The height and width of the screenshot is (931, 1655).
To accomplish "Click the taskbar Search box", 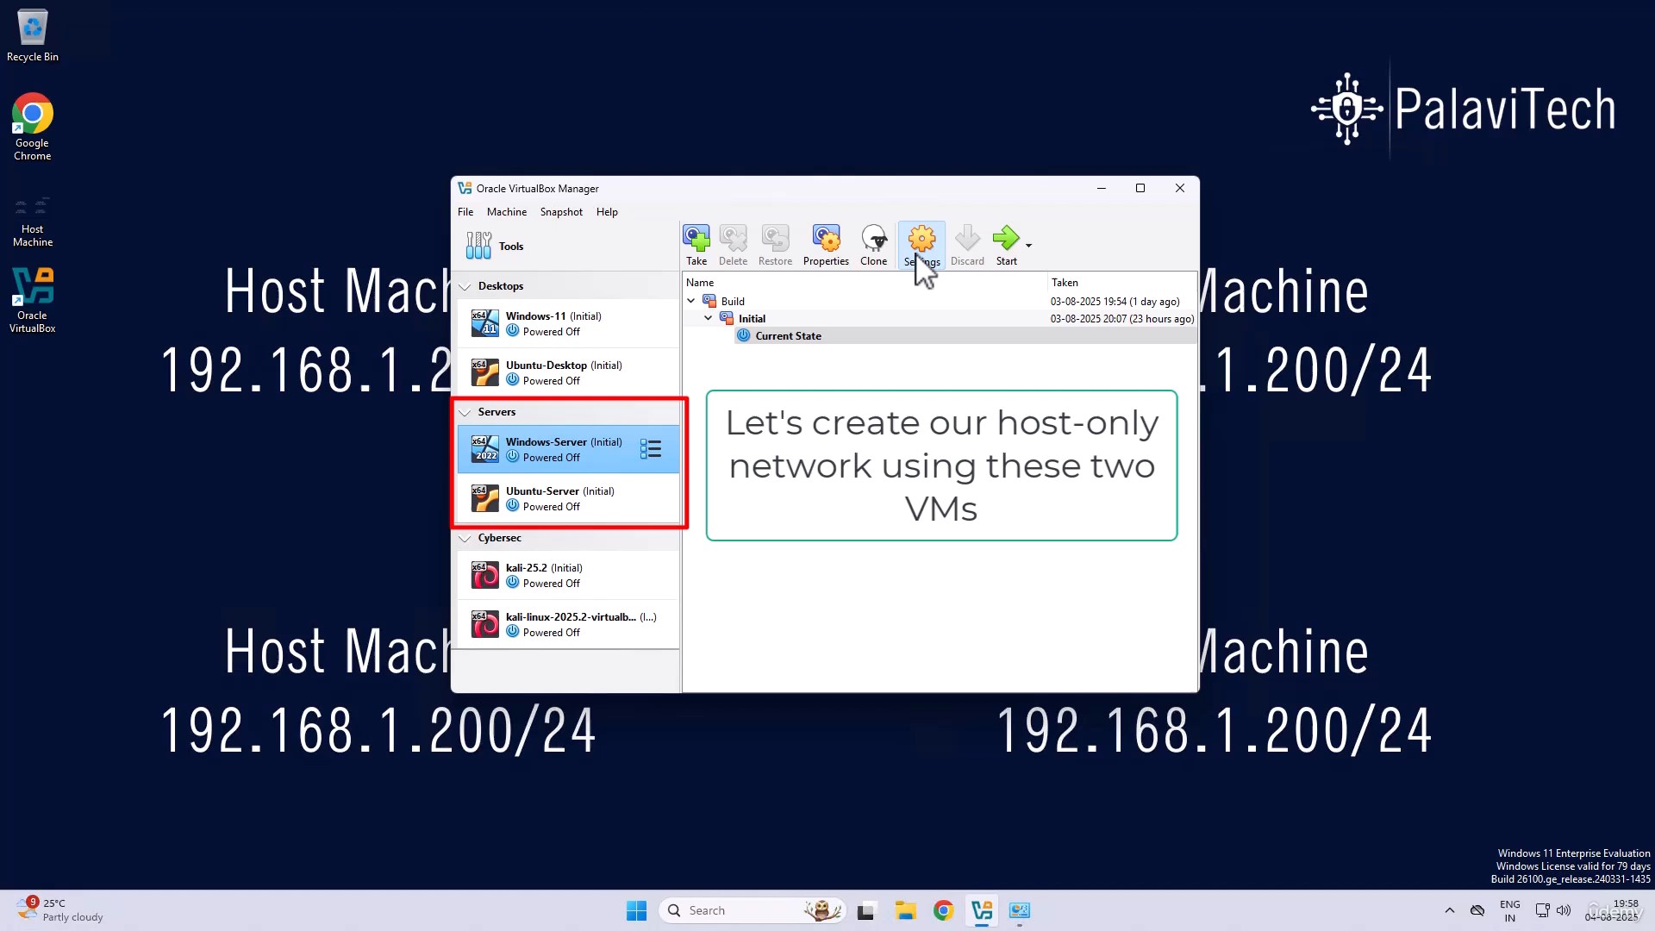I will pos(753,910).
